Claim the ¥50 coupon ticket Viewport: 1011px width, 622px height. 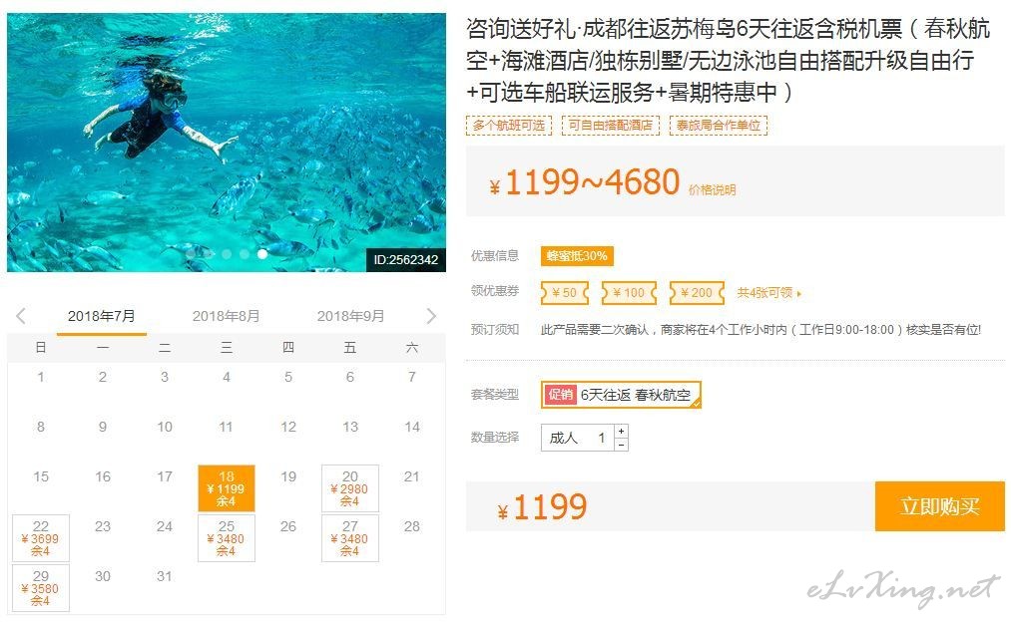pos(564,293)
